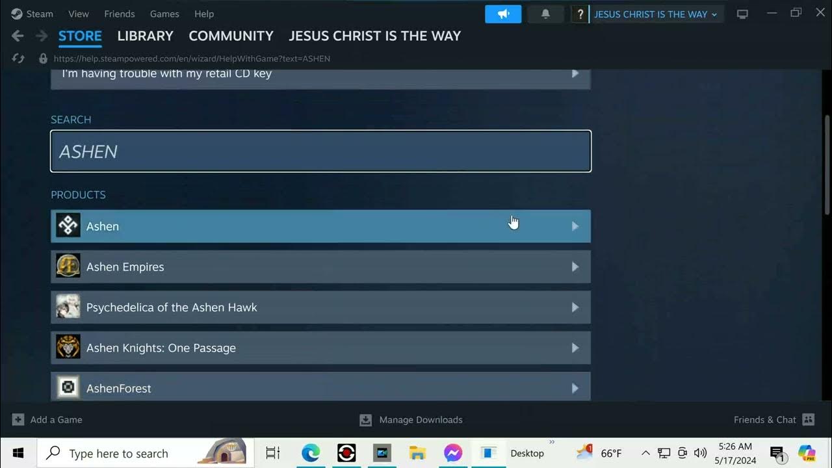Open the Steam menu
The image size is (832, 468).
pos(40,14)
